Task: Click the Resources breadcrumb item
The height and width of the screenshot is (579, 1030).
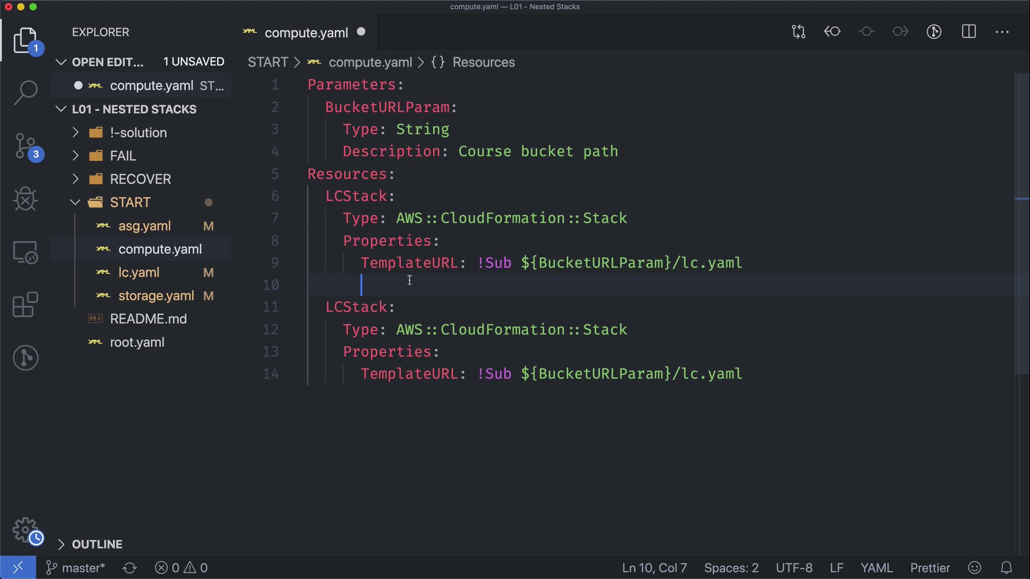Action: point(483,62)
